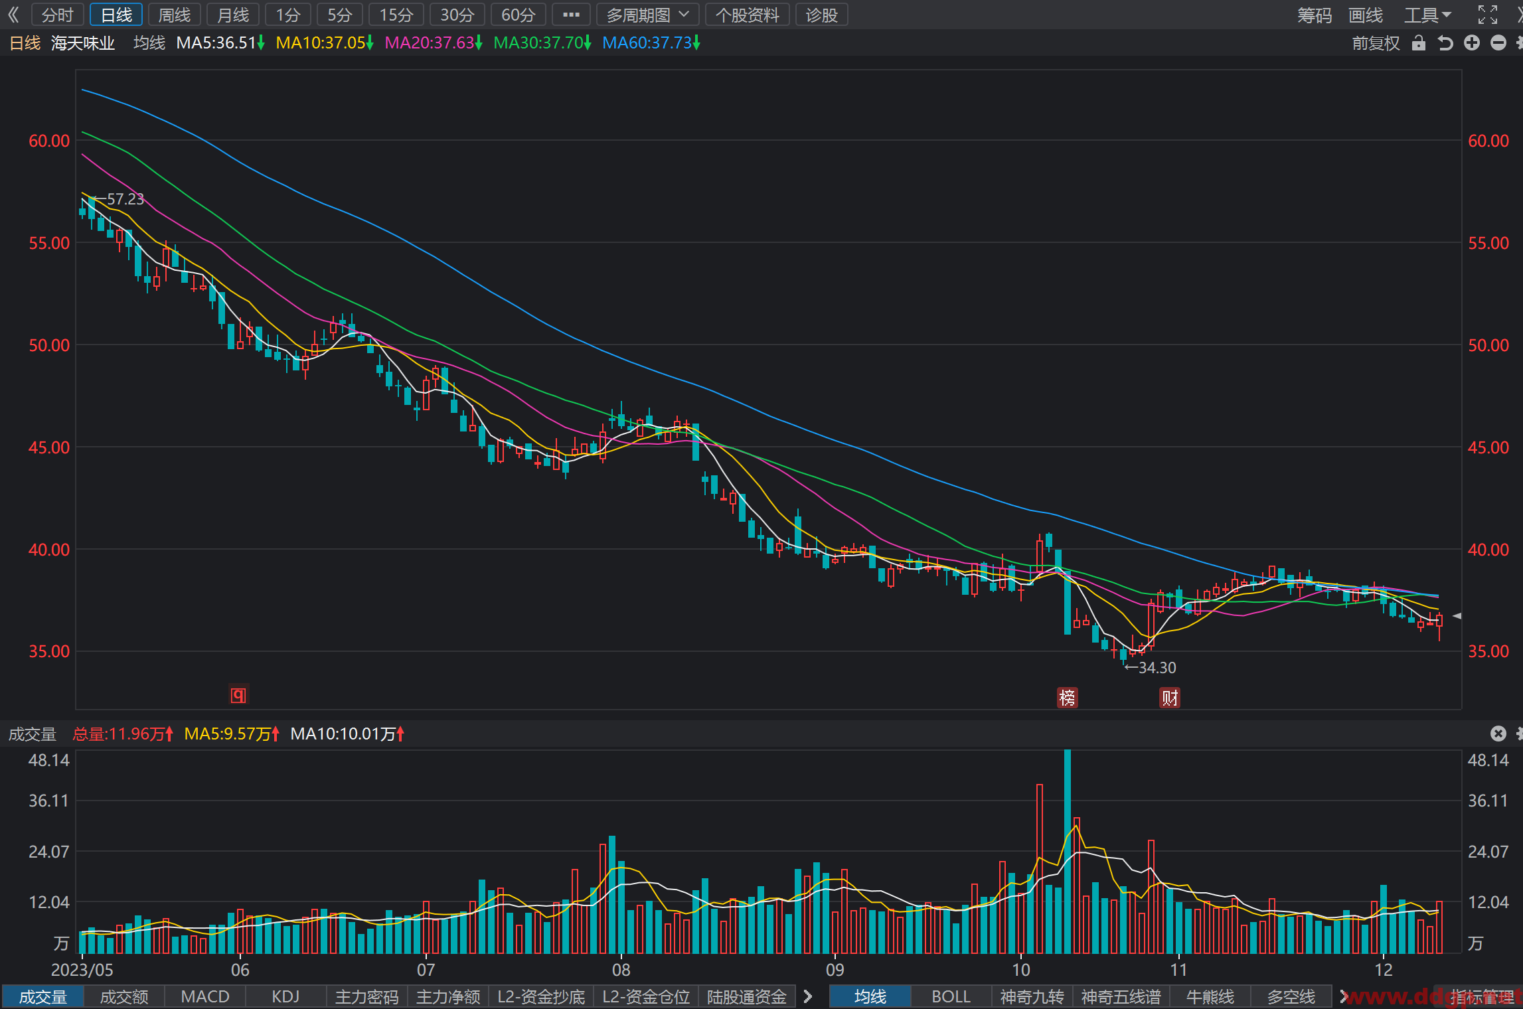Click the lock icon beside 前复权
The width and height of the screenshot is (1523, 1009).
click(1419, 43)
